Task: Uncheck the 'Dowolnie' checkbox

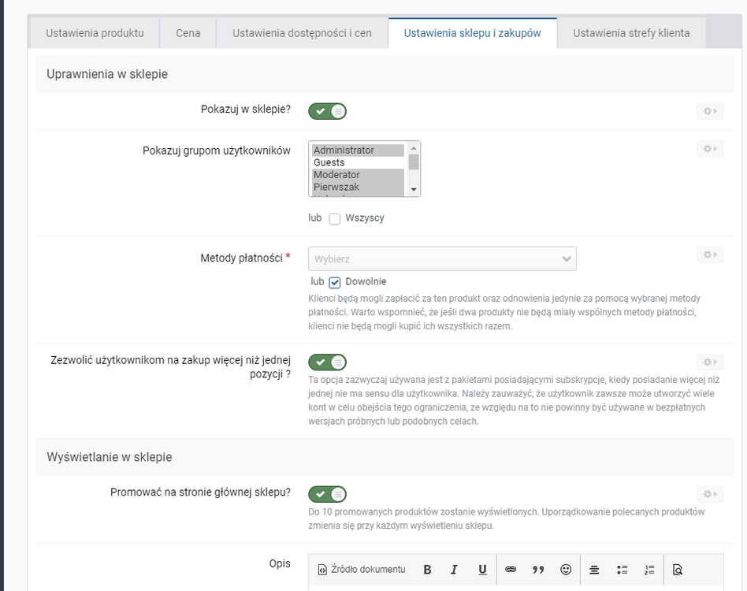Action: 335,282
